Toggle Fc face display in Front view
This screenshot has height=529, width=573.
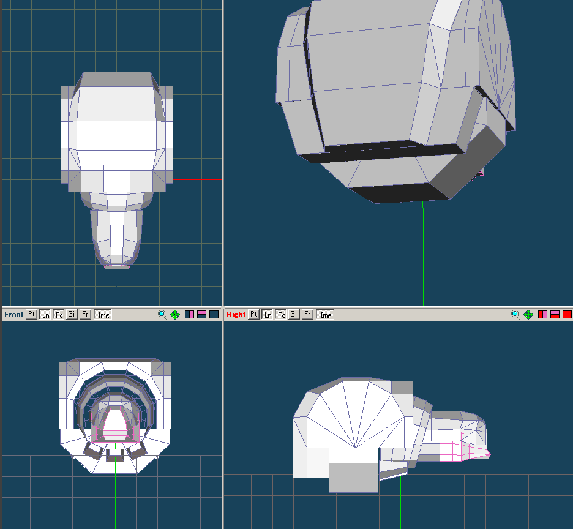point(59,315)
